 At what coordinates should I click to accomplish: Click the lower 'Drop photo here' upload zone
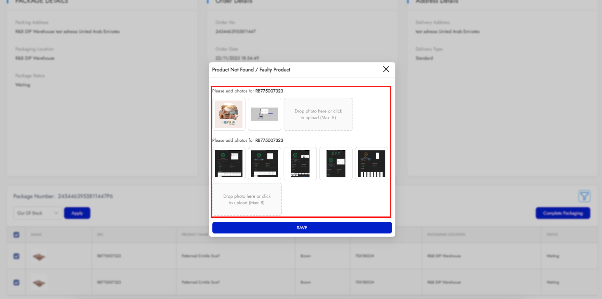click(247, 199)
